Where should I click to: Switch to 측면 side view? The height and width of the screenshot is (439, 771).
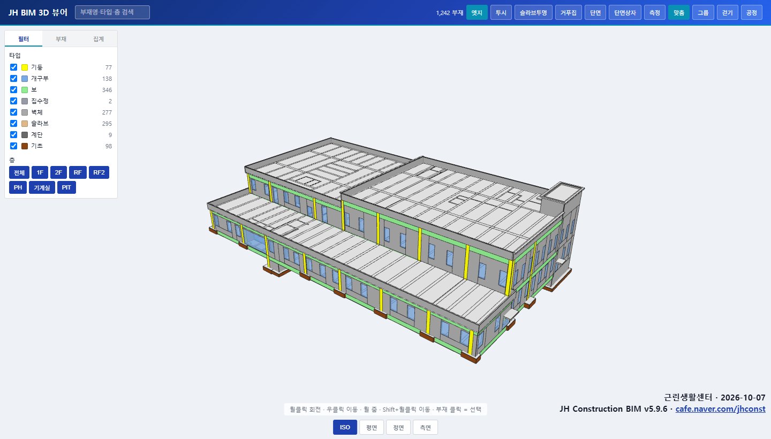pyautogui.click(x=425, y=427)
